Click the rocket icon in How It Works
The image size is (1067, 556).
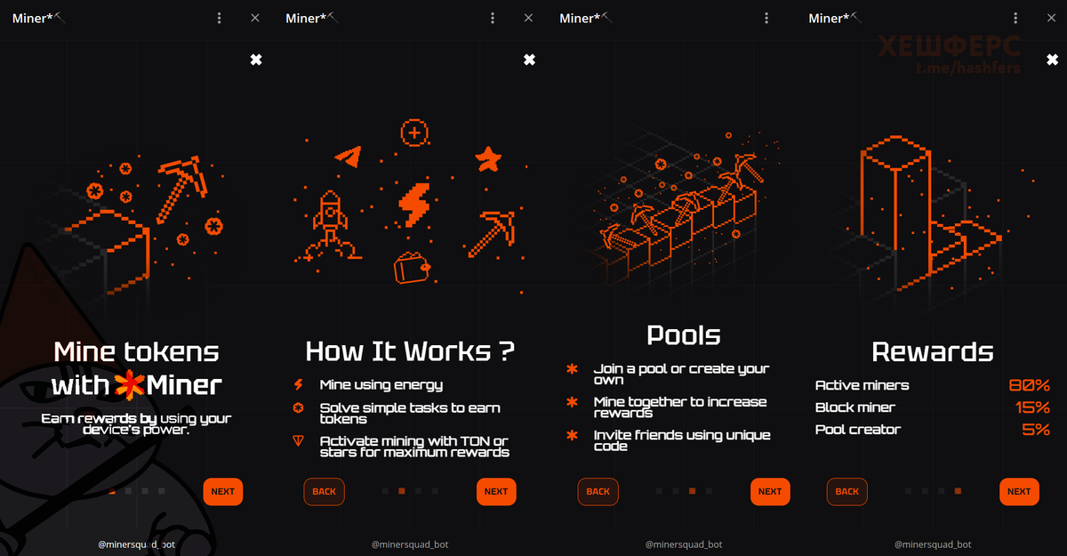(x=330, y=224)
